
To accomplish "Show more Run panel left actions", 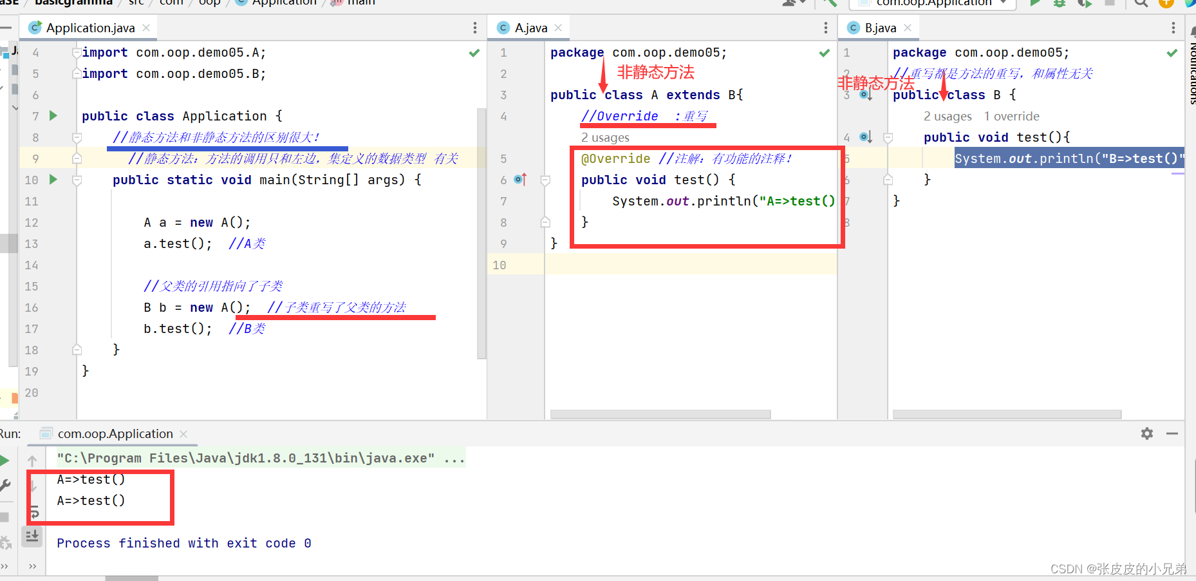I will pos(4,566).
